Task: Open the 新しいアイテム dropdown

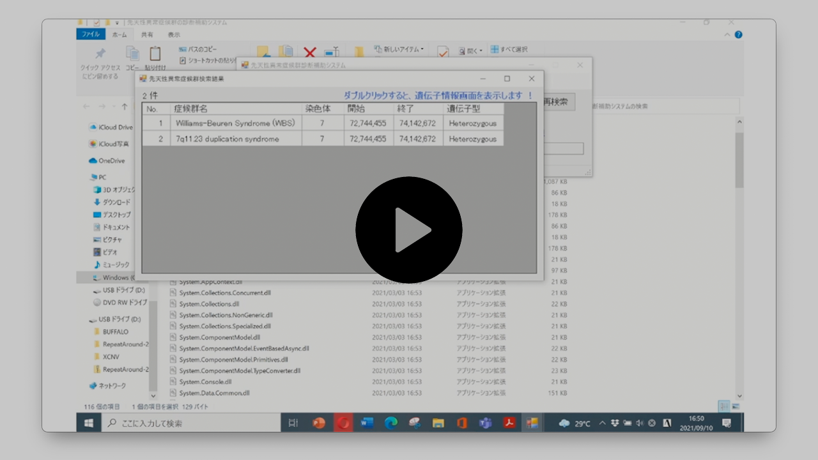Action: (x=403, y=49)
